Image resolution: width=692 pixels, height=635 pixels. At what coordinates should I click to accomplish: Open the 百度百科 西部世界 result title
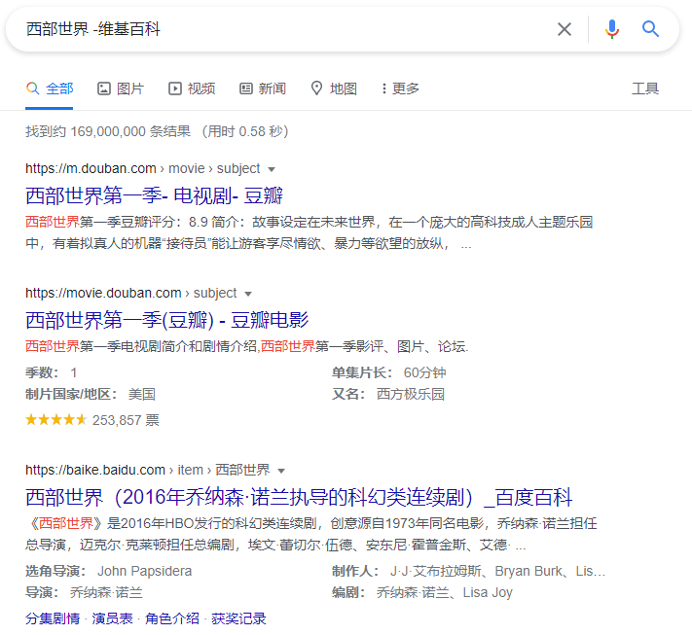coord(299,497)
